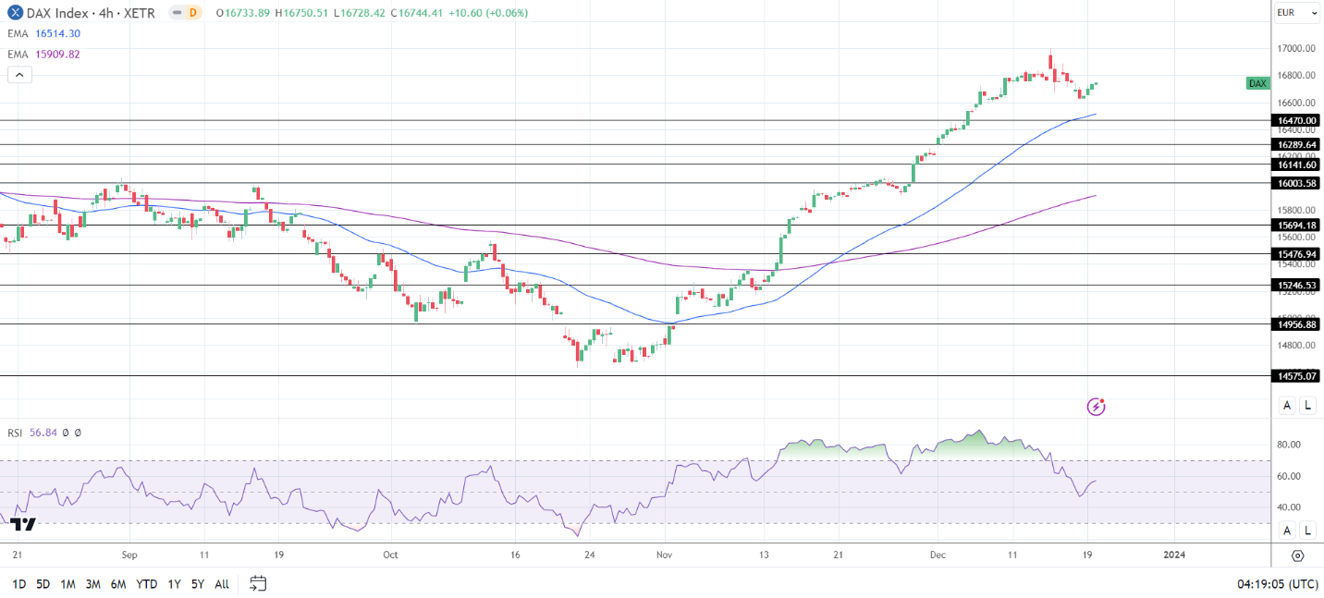
Task: Select the 5Y time range
Action: [198, 584]
